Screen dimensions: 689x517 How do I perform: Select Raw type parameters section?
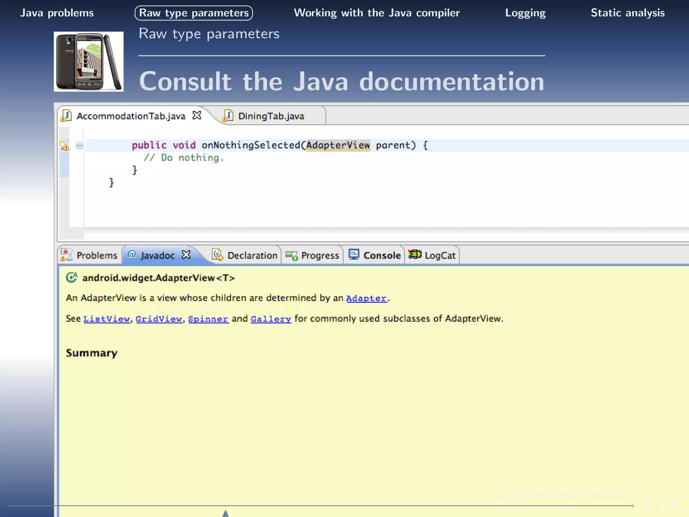pyautogui.click(x=194, y=13)
